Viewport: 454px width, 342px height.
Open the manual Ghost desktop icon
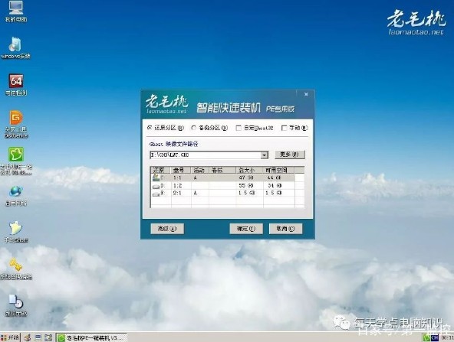tap(16, 233)
